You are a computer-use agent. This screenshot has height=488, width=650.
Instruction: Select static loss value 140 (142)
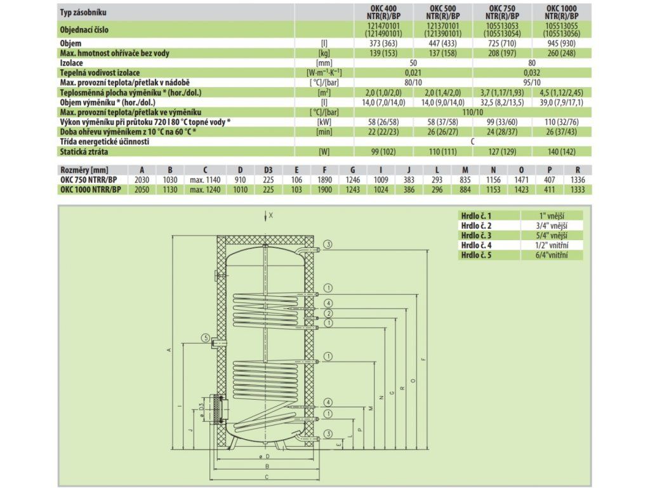tap(561, 151)
